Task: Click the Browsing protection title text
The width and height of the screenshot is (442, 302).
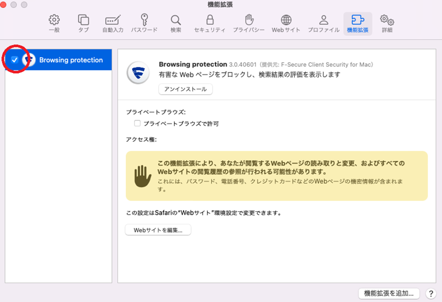Action: (x=193, y=64)
